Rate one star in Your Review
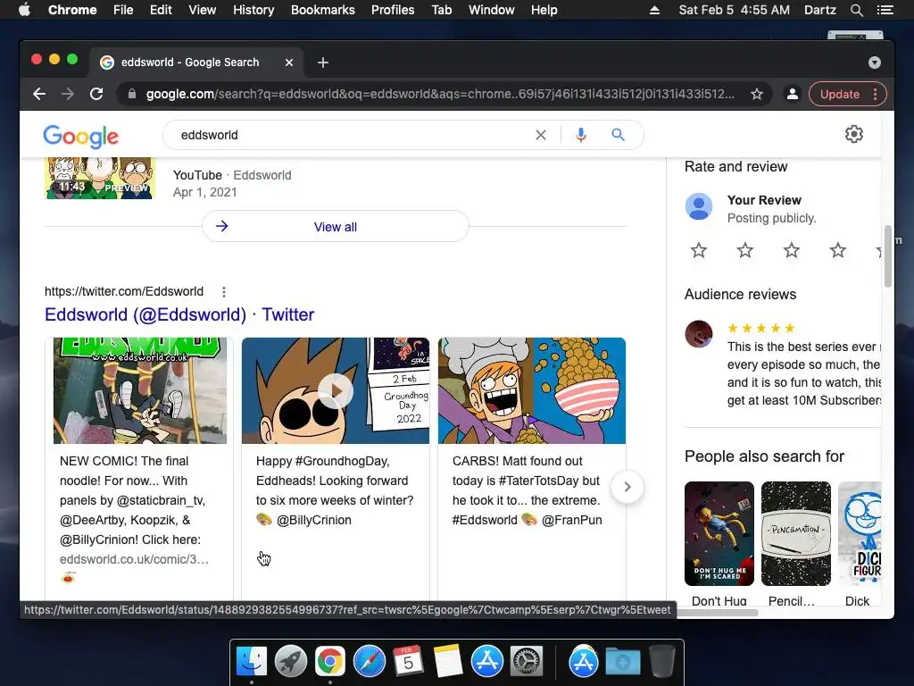Viewport: 914px width, 686px height. tap(698, 250)
